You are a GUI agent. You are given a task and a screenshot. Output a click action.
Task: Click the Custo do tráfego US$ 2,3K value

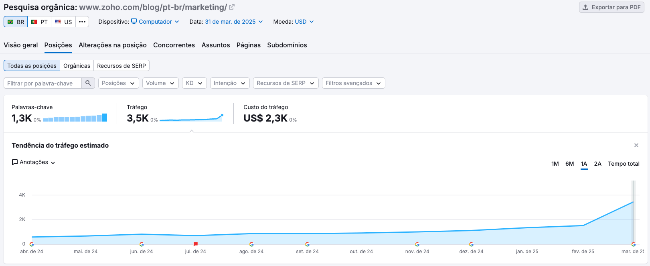[265, 118]
